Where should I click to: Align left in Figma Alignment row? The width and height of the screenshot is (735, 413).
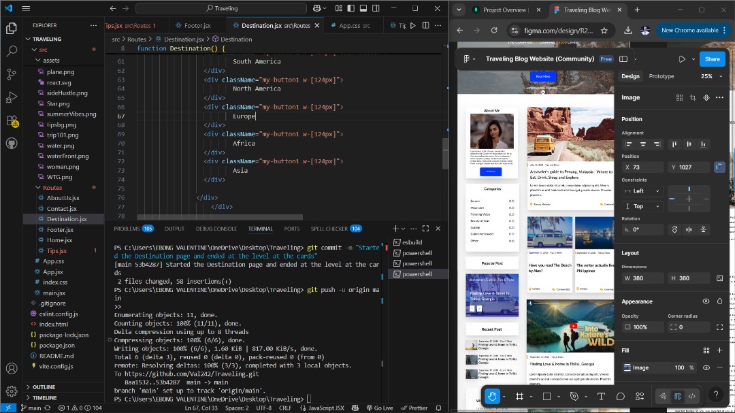point(629,144)
